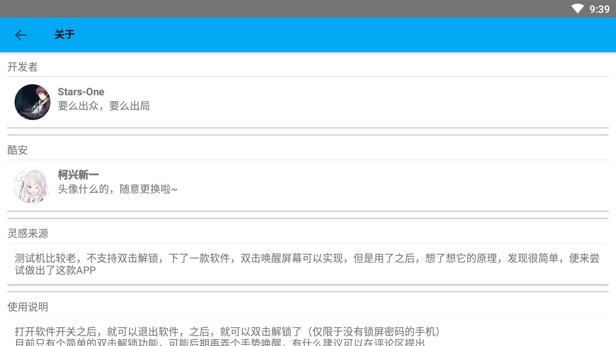Click the 开发者 section heading
The height and width of the screenshot is (346, 616).
(x=23, y=67)
